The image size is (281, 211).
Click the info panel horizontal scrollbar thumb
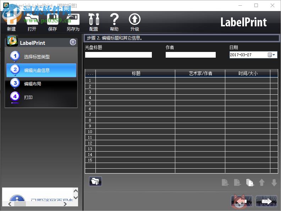point(20,204)
